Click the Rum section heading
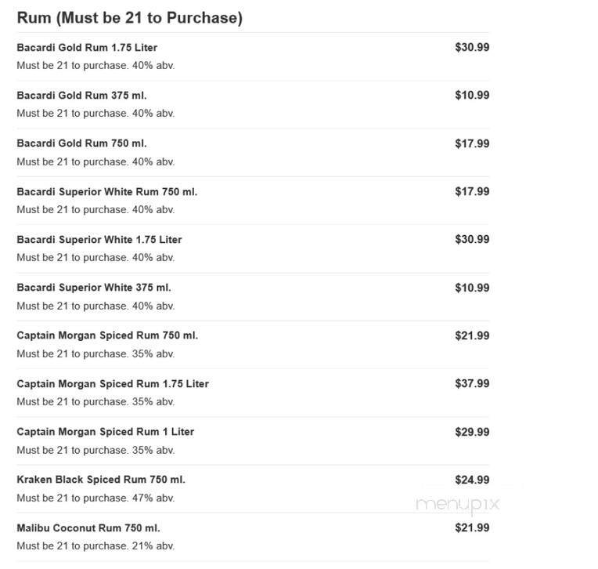The width and height of the screenshot is (598, 569). coord(129,18)
